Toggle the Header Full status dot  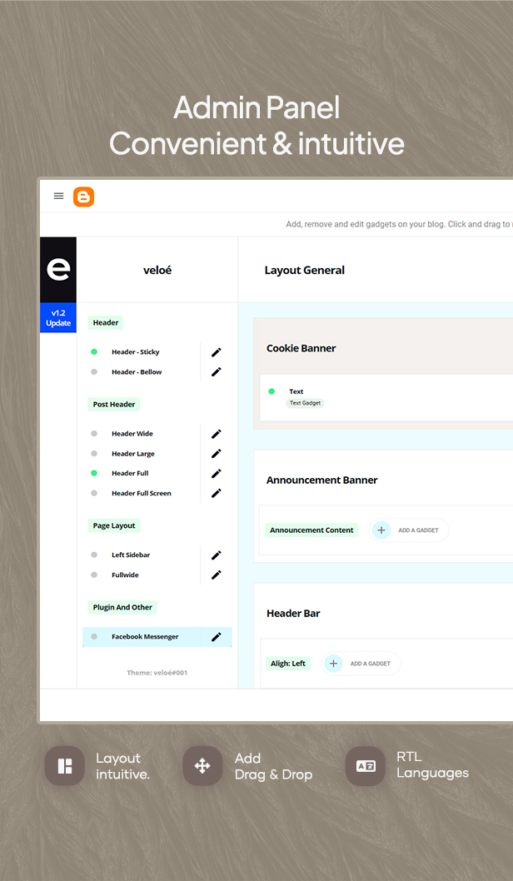94,474
